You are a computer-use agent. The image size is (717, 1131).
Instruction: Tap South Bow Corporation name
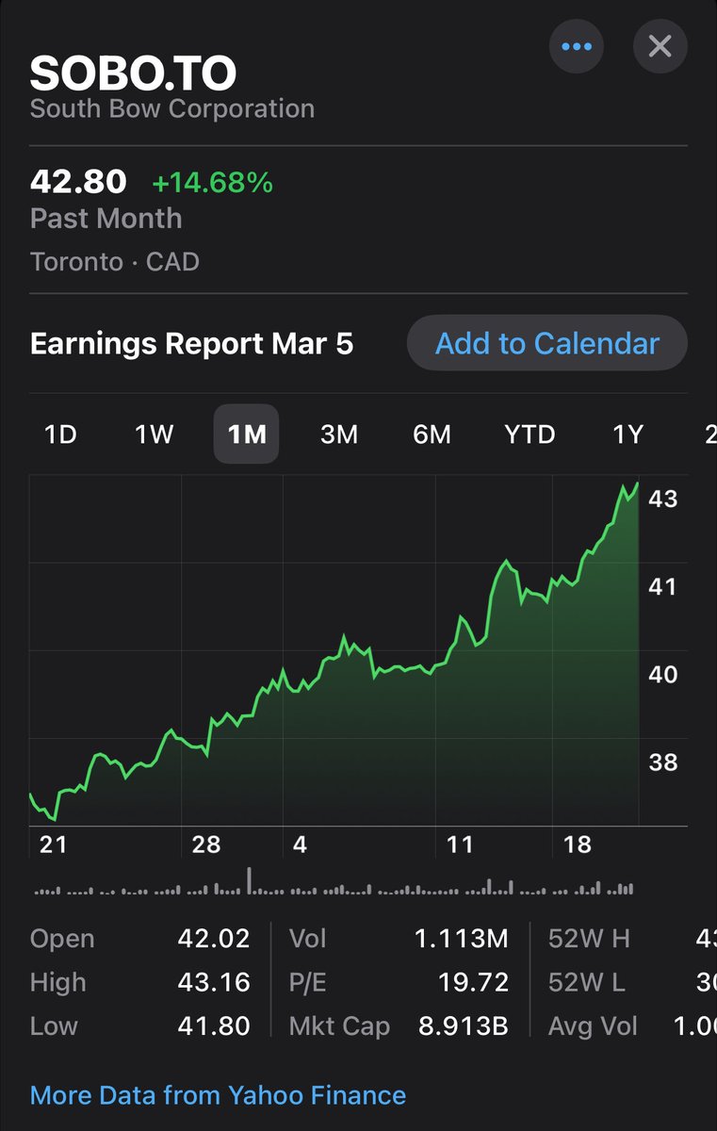[x=172, y=108]
